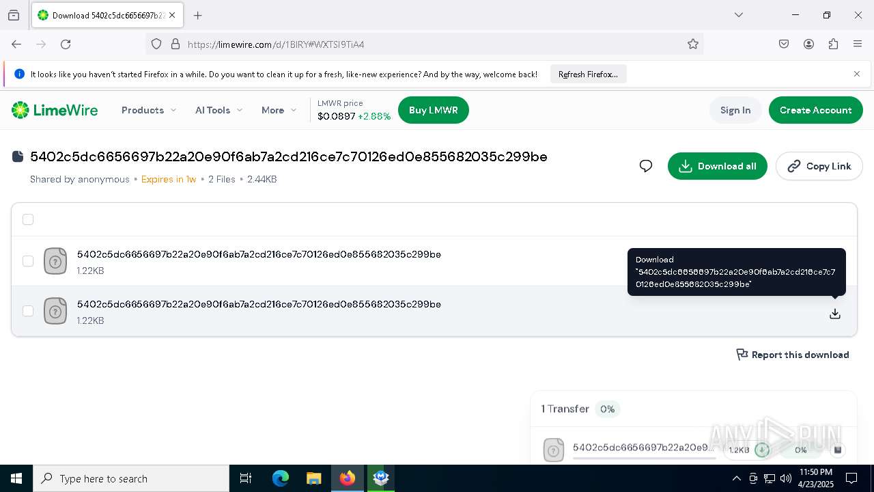The width and height of the screenshot is (874, 492).
Task: Check the first file's checkbox
Action: tap(28, 261)
